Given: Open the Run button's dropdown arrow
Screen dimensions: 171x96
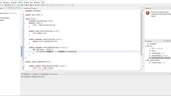Looking at the screenshot, I should coord(24,5).
